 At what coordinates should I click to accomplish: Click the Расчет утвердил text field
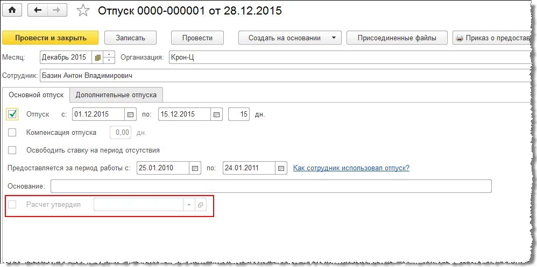tap(139, 205)
